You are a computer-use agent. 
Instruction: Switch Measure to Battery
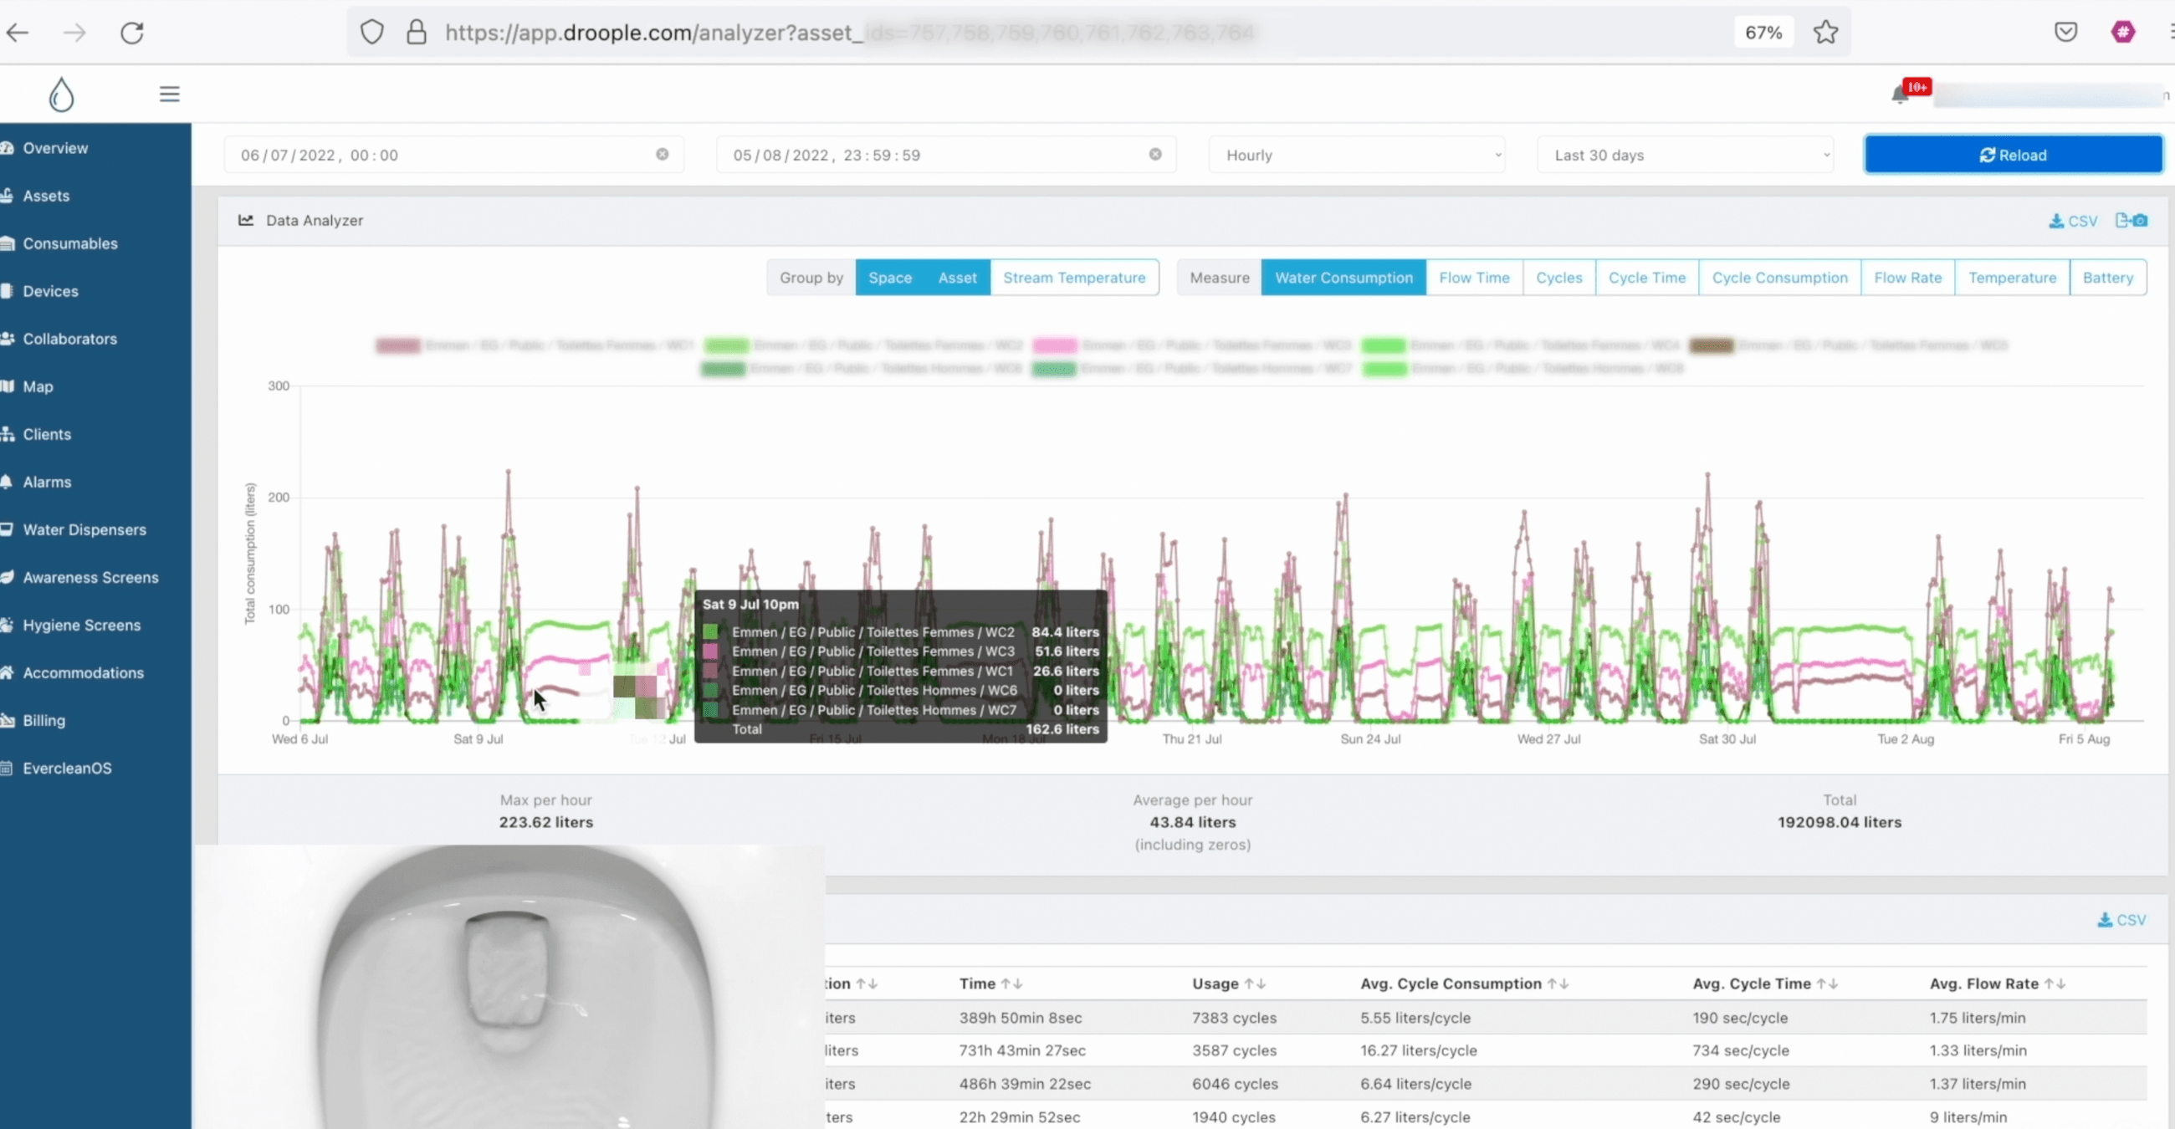pyautogui.click(x=2107, y=277)
